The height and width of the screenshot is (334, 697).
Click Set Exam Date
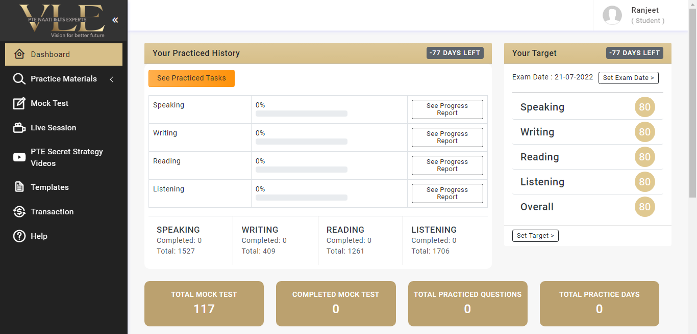628,77
